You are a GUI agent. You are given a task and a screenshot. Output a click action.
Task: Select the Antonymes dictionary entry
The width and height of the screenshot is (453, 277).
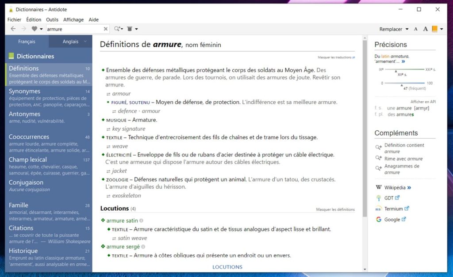[x=49, y=117]
